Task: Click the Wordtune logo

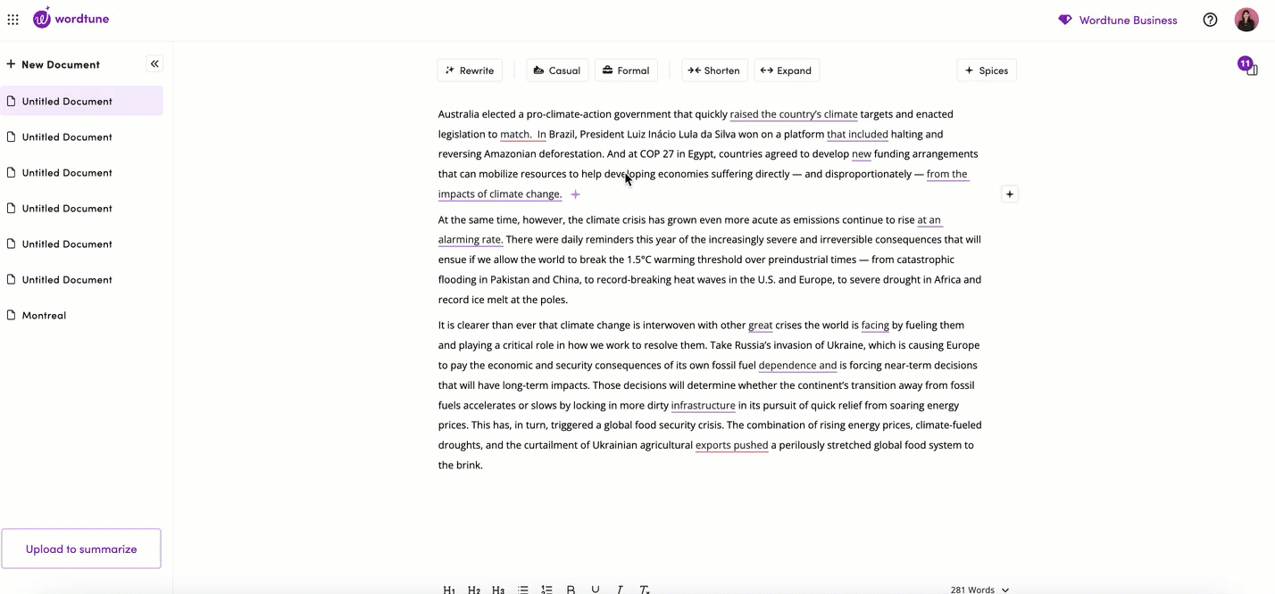Action: 71,18
